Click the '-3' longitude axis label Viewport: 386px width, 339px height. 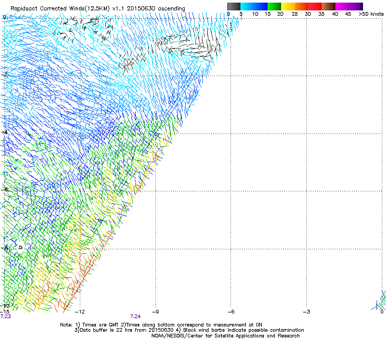point(306,312)
